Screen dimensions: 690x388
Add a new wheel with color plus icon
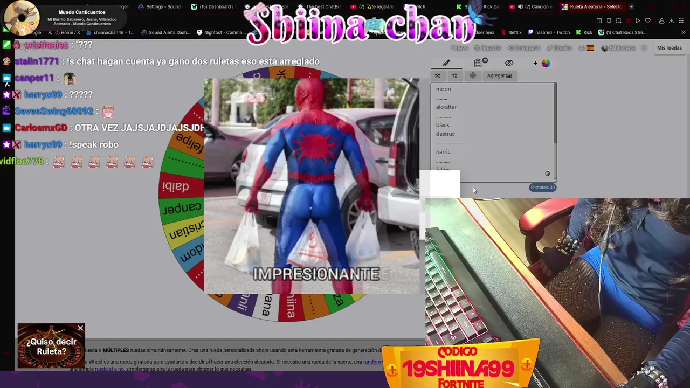pos(542,63)
